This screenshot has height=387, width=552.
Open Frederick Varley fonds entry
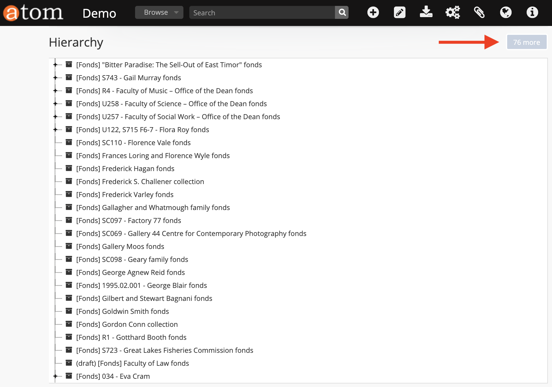pos(125,194)
